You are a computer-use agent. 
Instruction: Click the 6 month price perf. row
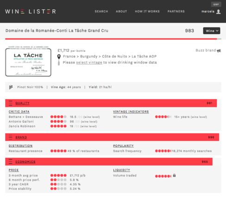click(44, 180)
